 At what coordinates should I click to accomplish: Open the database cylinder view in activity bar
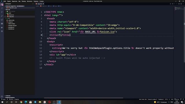(x=2, y=31)
